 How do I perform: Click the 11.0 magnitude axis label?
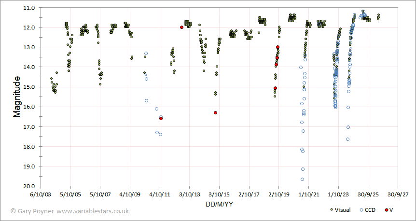point(33,8)
